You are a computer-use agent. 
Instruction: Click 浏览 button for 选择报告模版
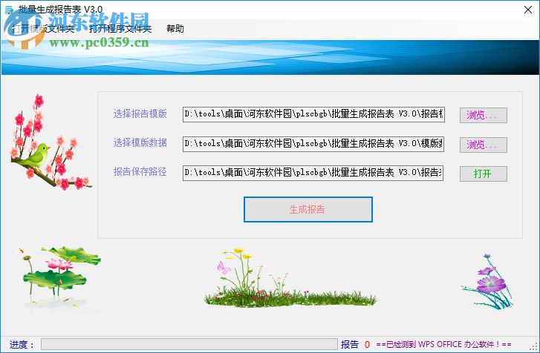coord(483,115)
